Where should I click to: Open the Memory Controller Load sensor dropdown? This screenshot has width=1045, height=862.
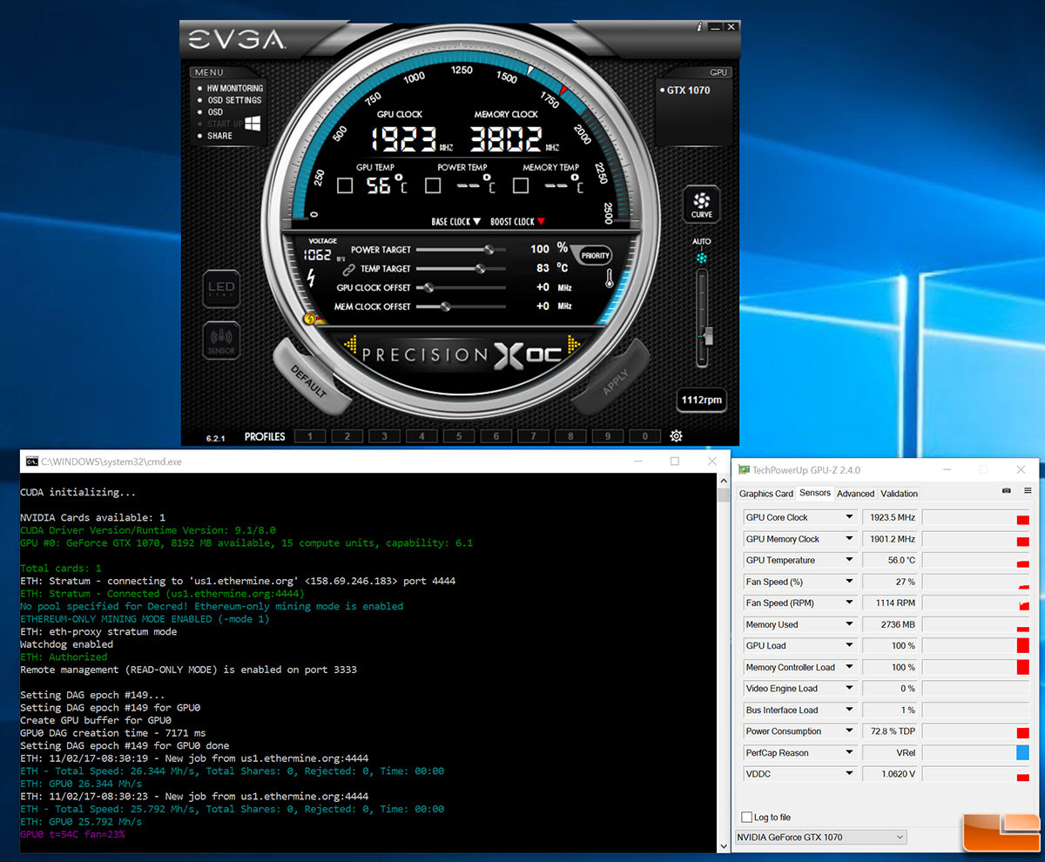tap(849, 667)
